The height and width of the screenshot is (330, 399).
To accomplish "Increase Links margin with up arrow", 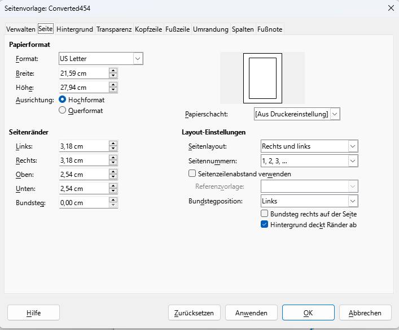I will coord(113,144).
